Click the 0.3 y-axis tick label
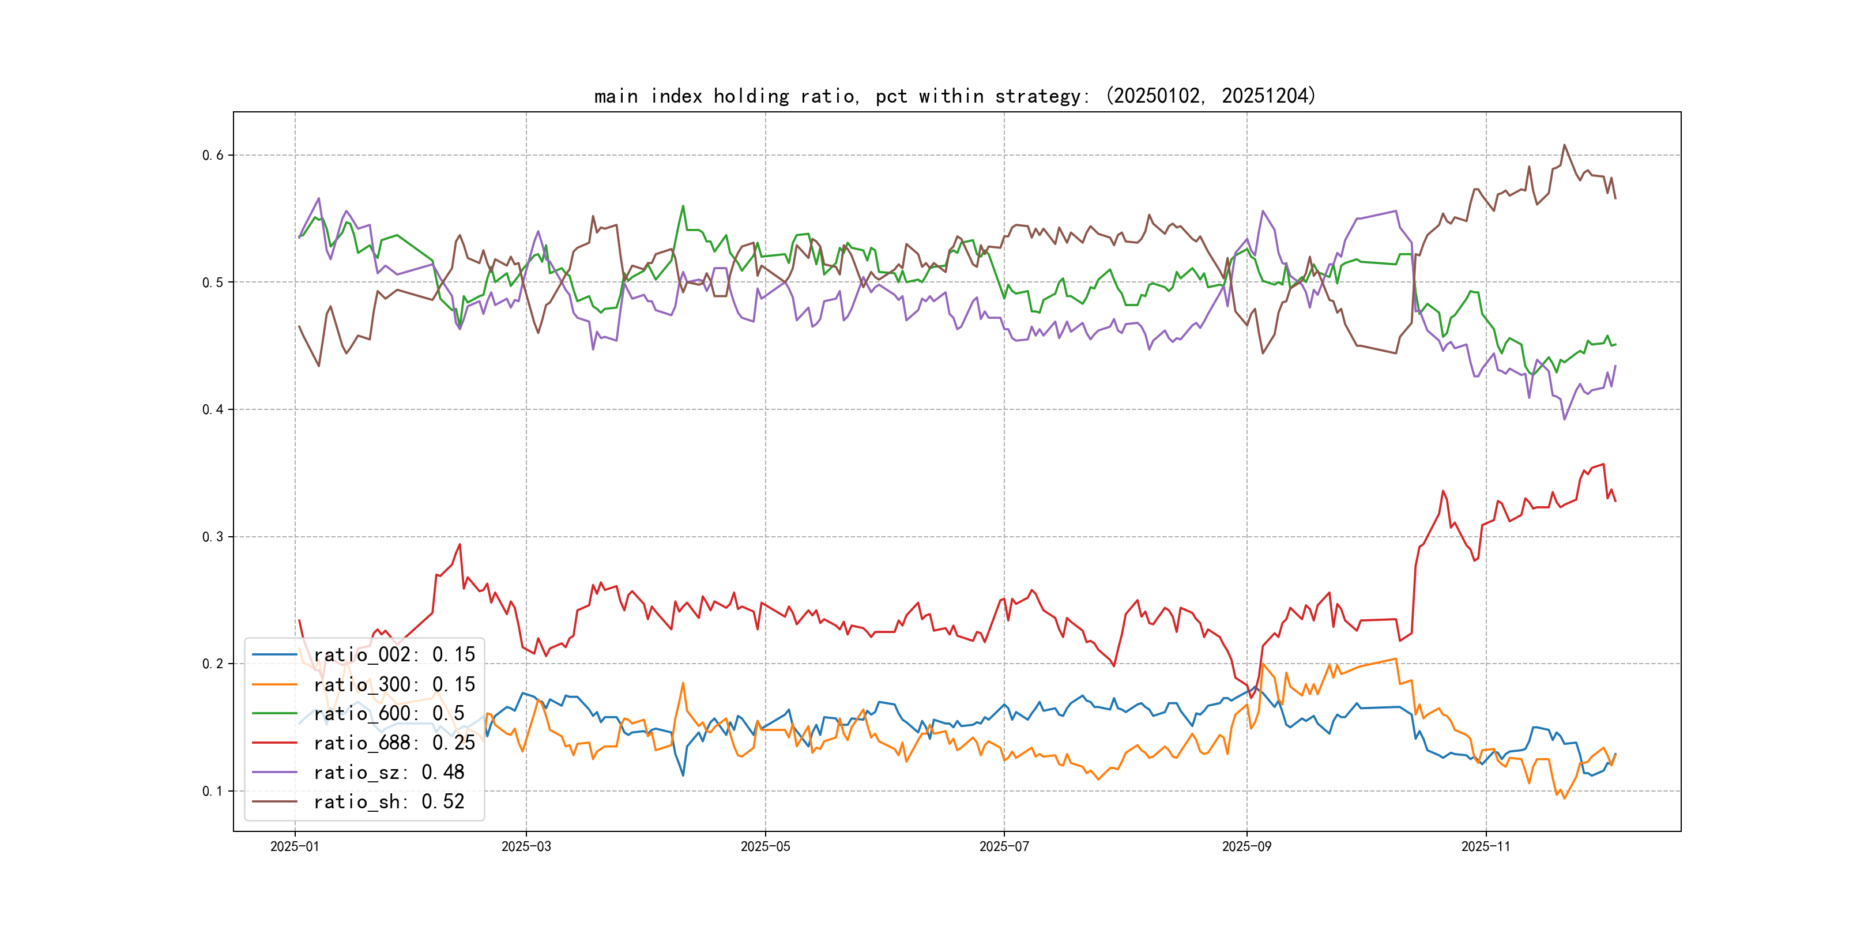This screenshot has width=1868, height=934. click(x=213, y=537)
